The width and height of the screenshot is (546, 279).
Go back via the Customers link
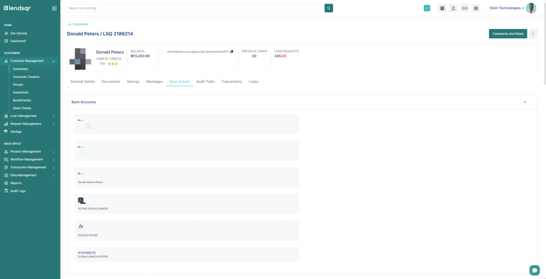[x=78, y=24]
